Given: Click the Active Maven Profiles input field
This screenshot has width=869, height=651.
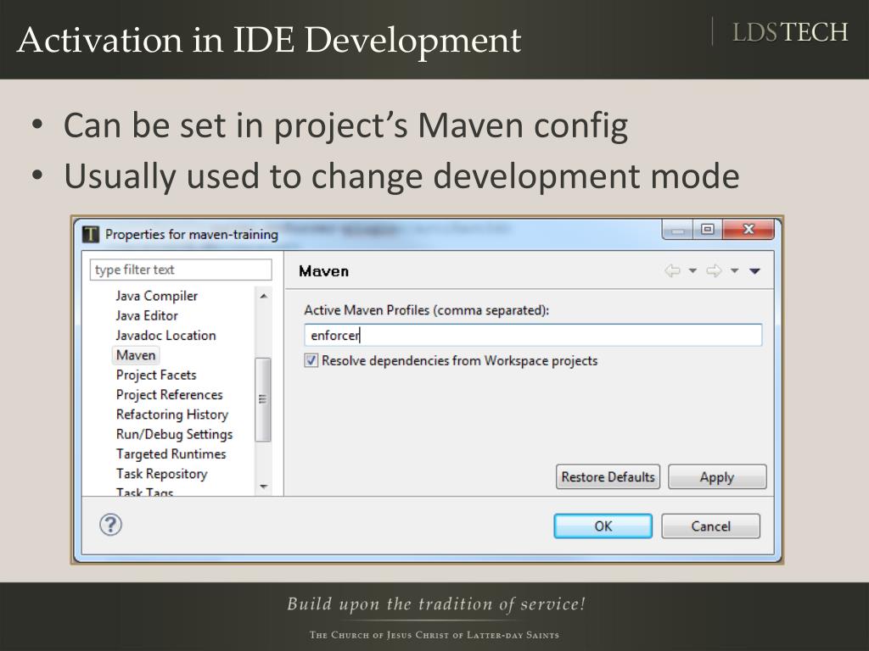Looking at the screenshot, I should tap(533, 335).
